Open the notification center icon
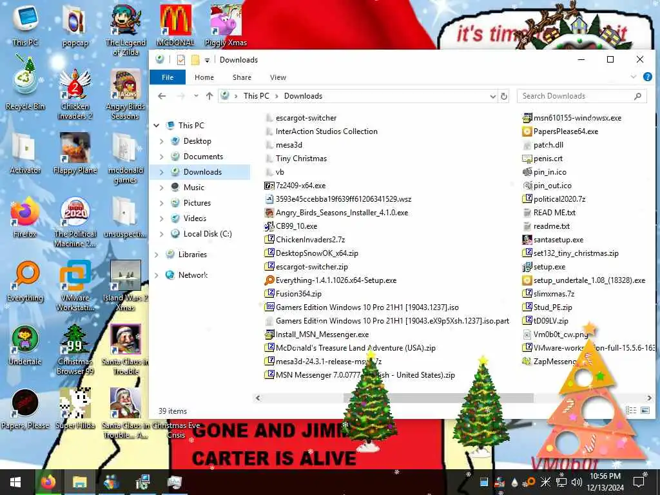This screenshot has width=660, height=495. pyautogui.click(x=639, y=482)
